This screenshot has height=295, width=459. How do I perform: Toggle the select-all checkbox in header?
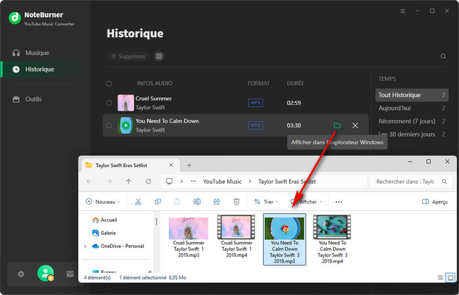click(x=109, y=84)
